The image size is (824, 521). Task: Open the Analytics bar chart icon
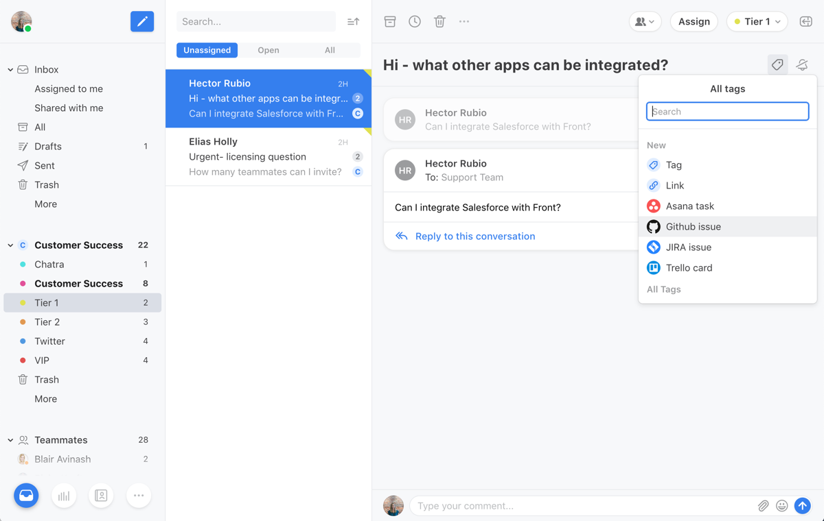[x=64, y=496]
